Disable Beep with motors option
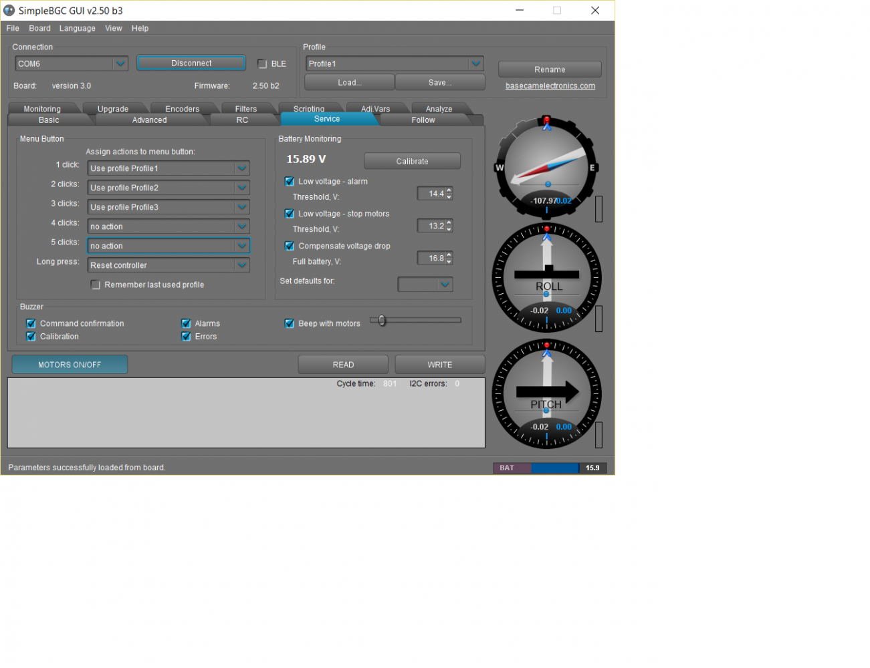 [x=290, y=324]
